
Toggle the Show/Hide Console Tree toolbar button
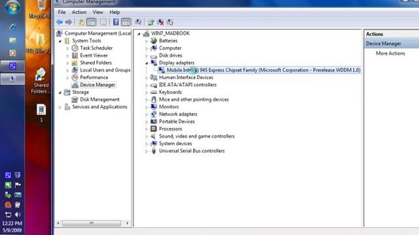click(91, 22)
